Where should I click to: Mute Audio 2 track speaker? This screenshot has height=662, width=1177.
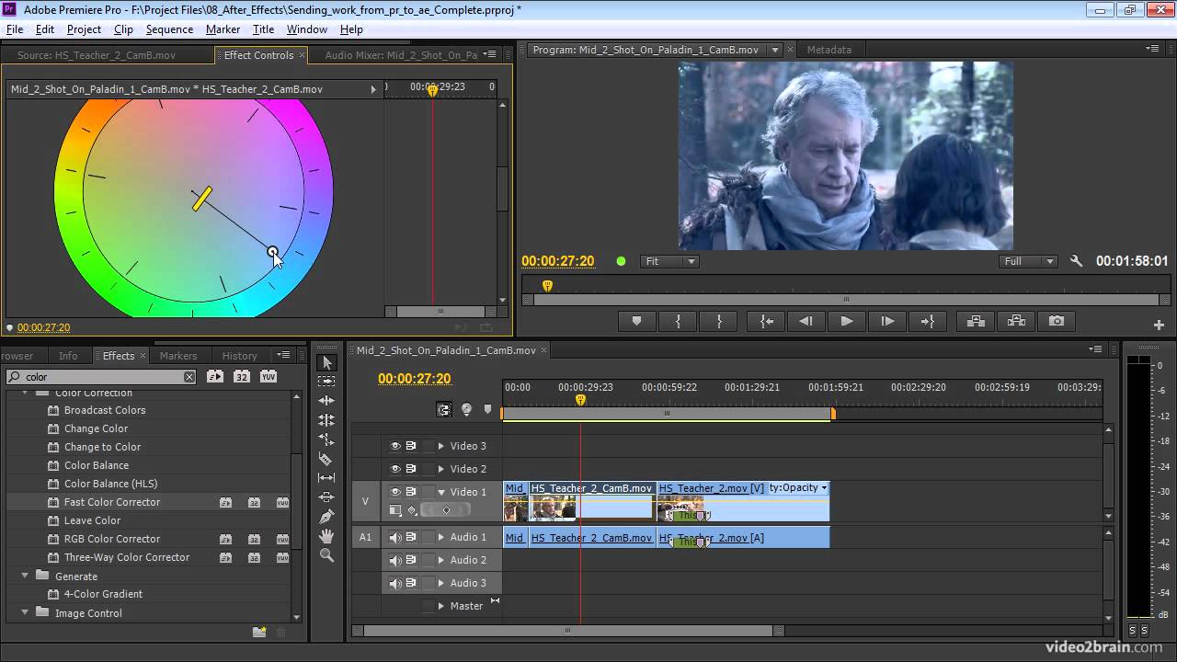click(395, 560)
